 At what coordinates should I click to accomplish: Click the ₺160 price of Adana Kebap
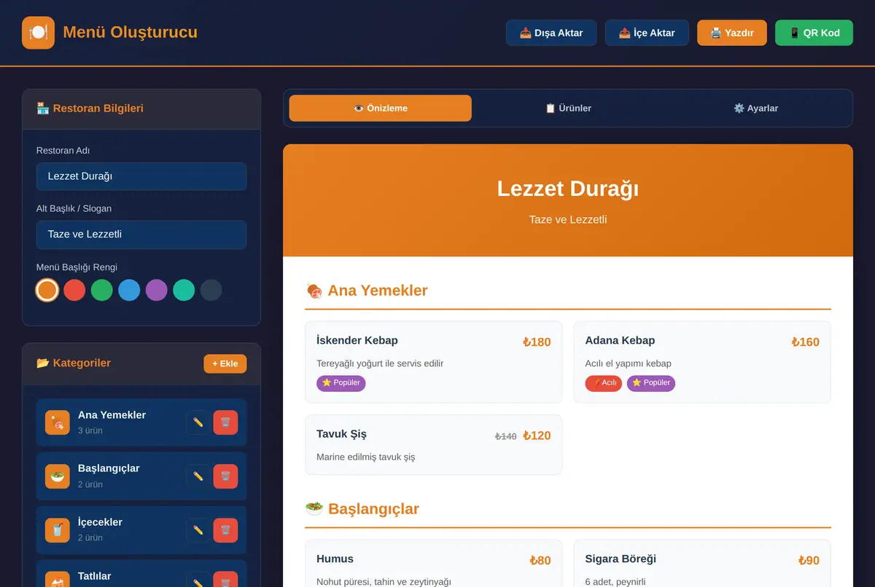click(x=805, y=342)
